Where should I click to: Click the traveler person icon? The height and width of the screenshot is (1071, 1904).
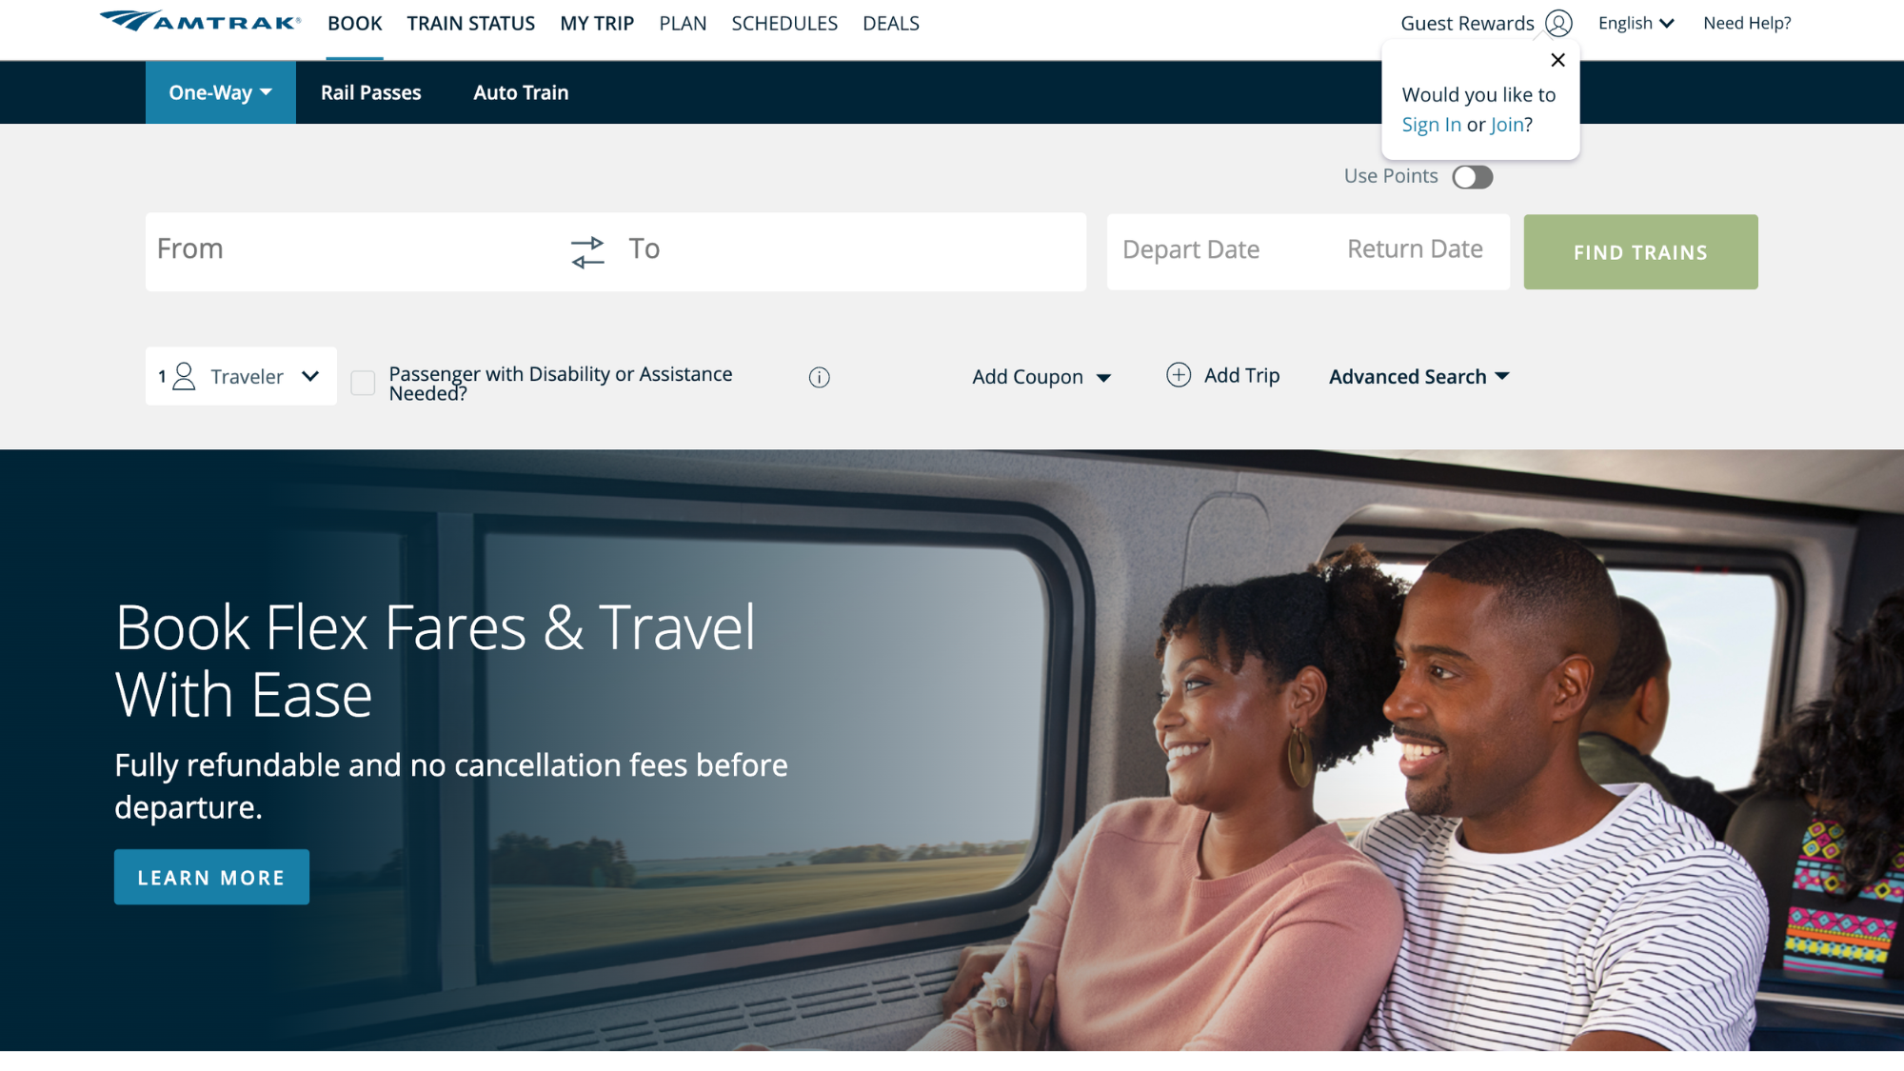[184, 376]
